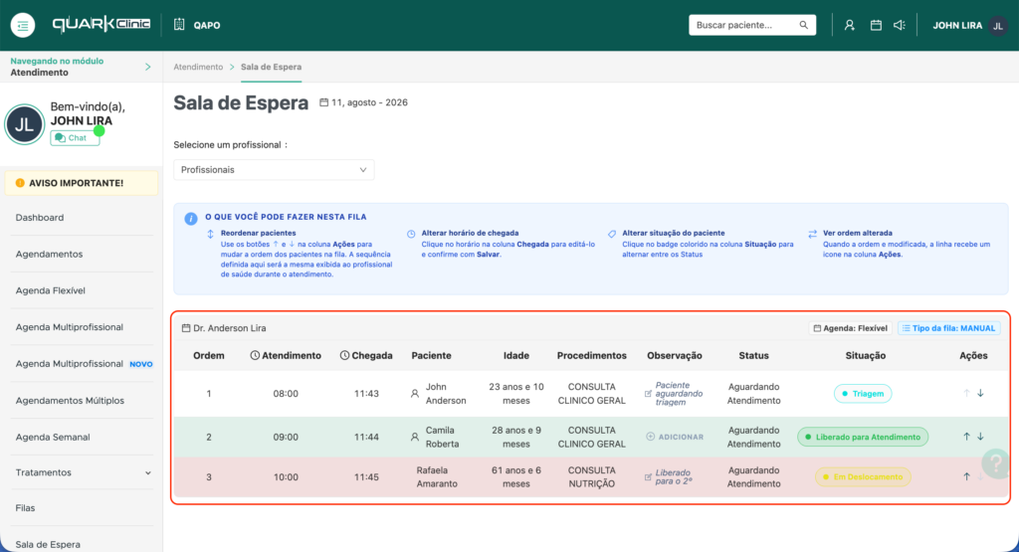Move Rafaela Amaranto up in queue

[966, 476]
